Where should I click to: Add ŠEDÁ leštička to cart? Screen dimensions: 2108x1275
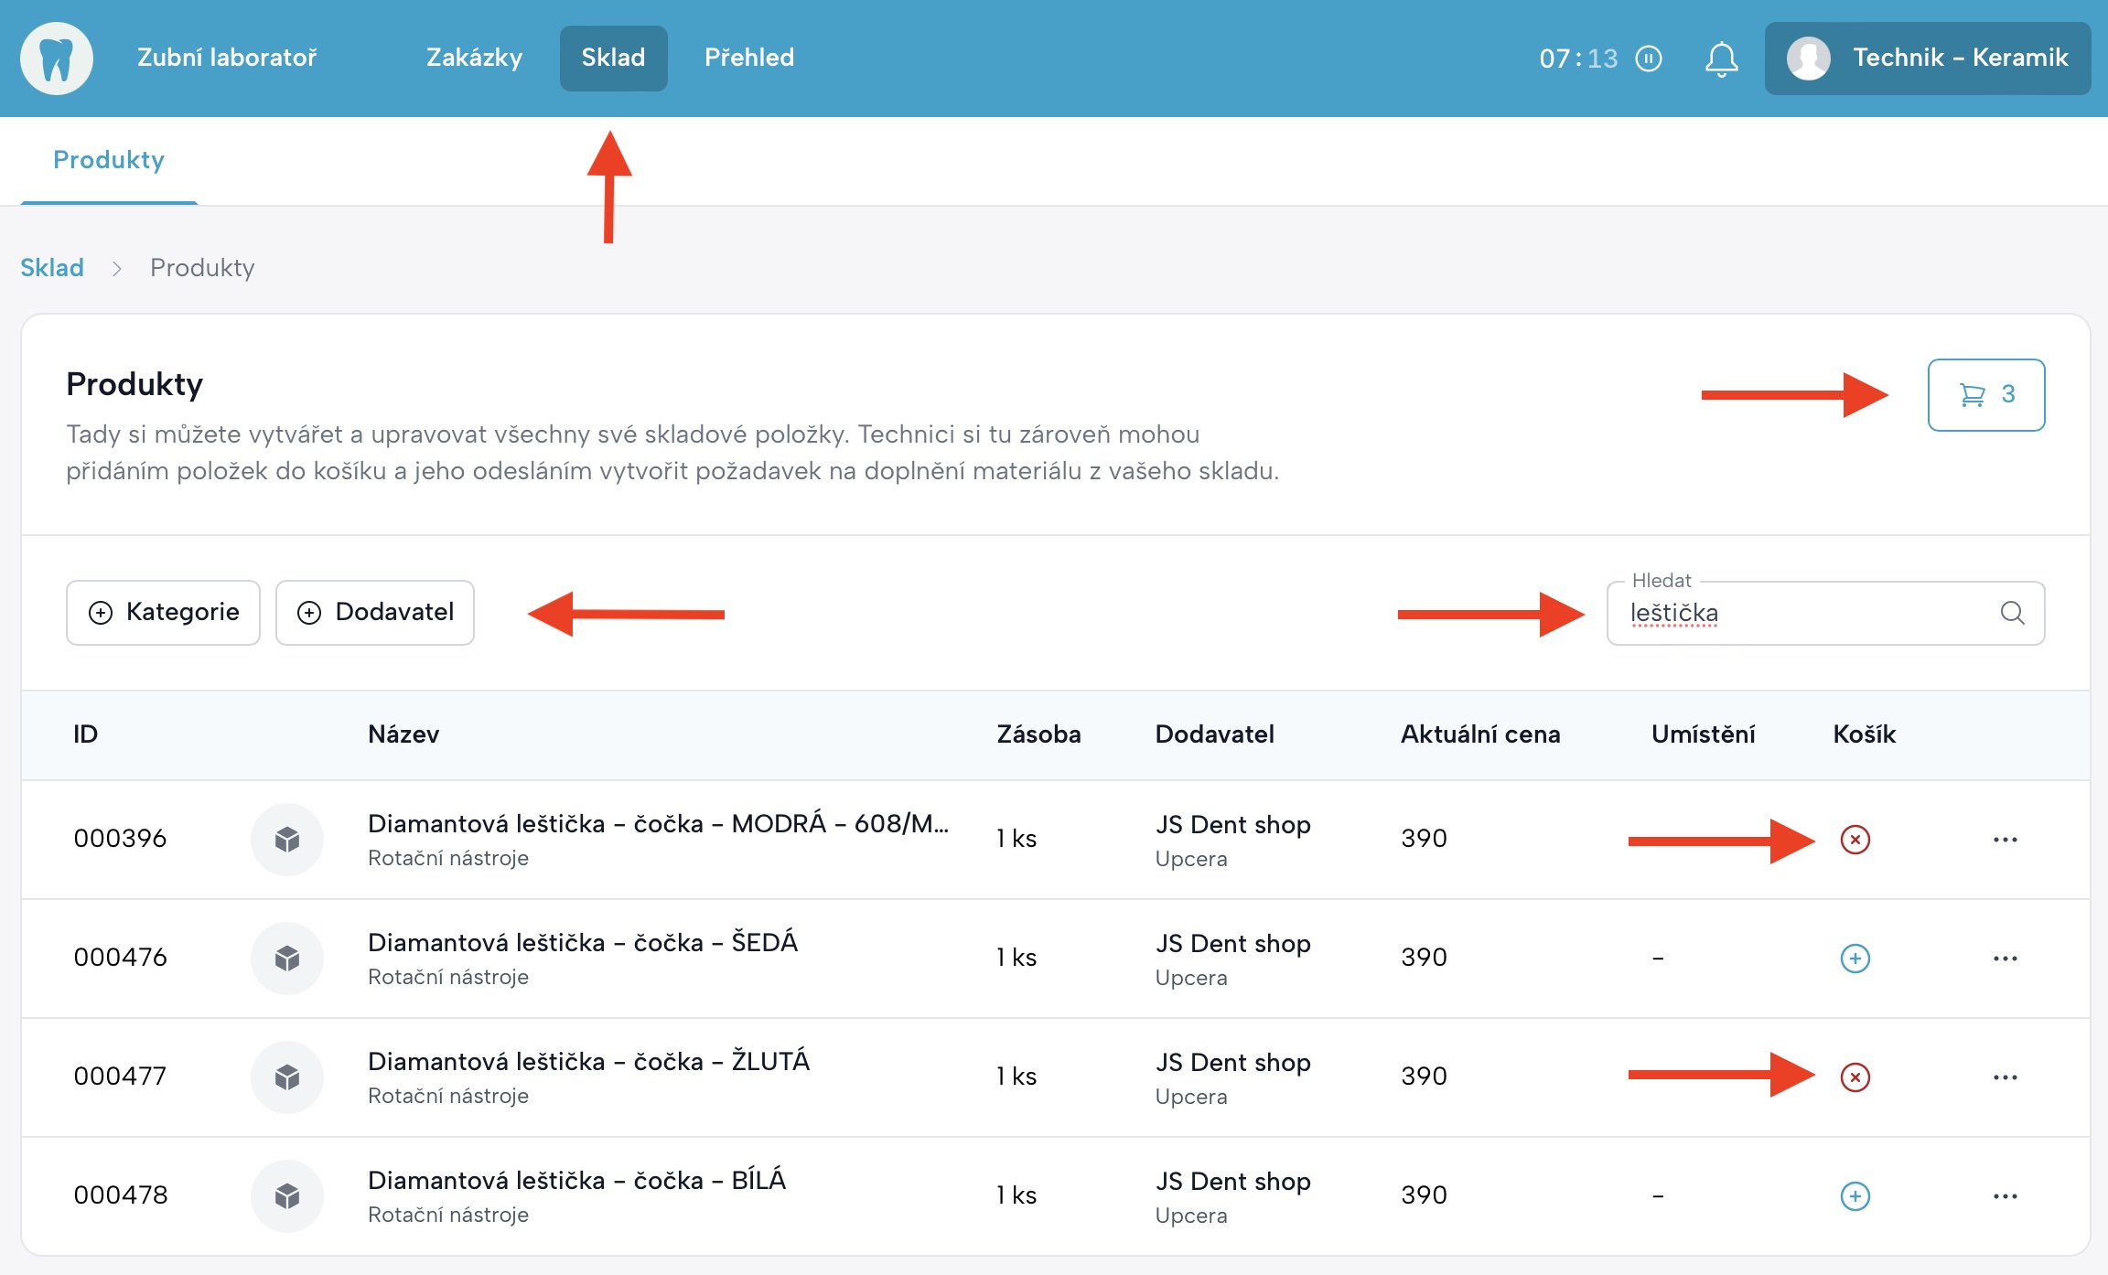tap(1855, 958)
